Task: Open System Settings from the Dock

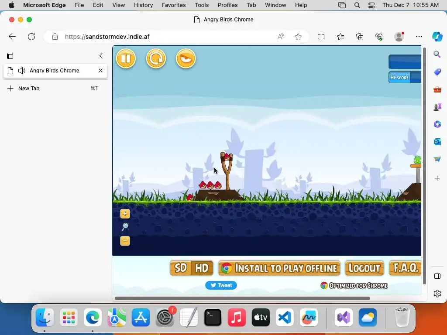Action: [165, 317]
